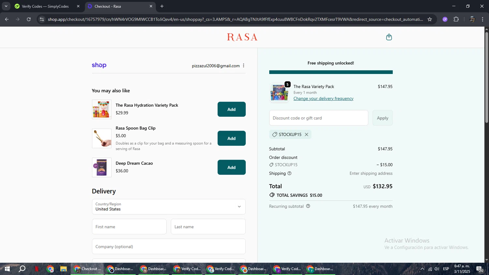Open the tab search dropdown arrow
This screenshot has height=275, width=489.
click(x=6, y=6)
